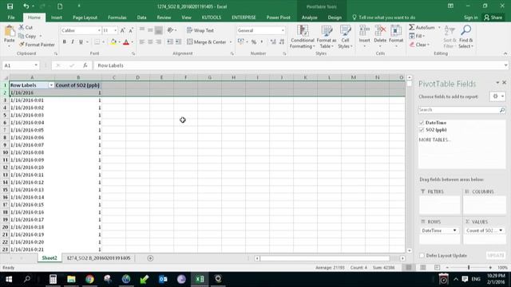Click the Insert cells icon
Image resolution: width=511 pixels, height=287 pixels.
pos(364,31)
